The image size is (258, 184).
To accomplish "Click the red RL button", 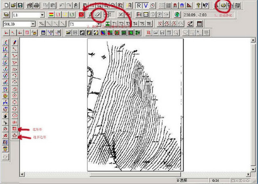I will [x=149, y=33].
